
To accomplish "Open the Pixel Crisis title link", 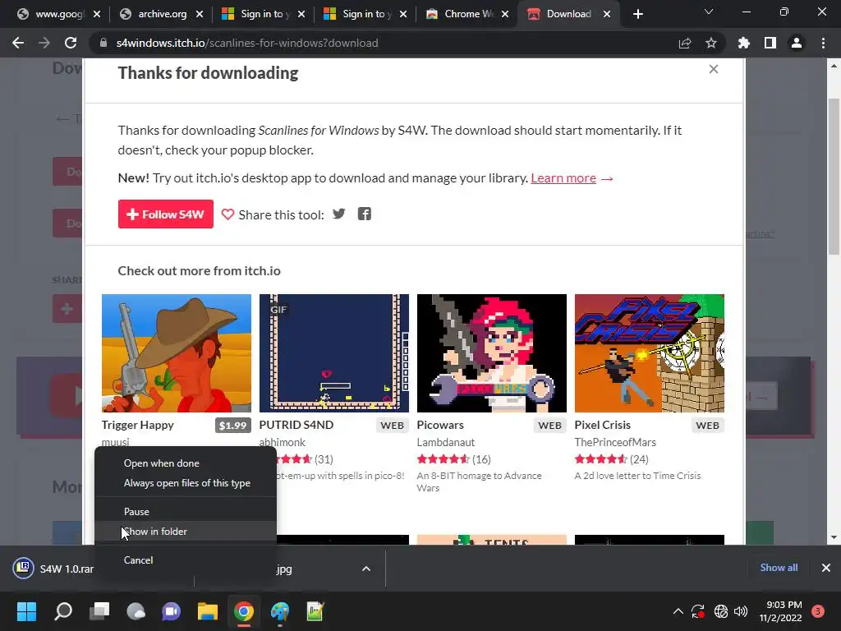I will tap(602, 425).
